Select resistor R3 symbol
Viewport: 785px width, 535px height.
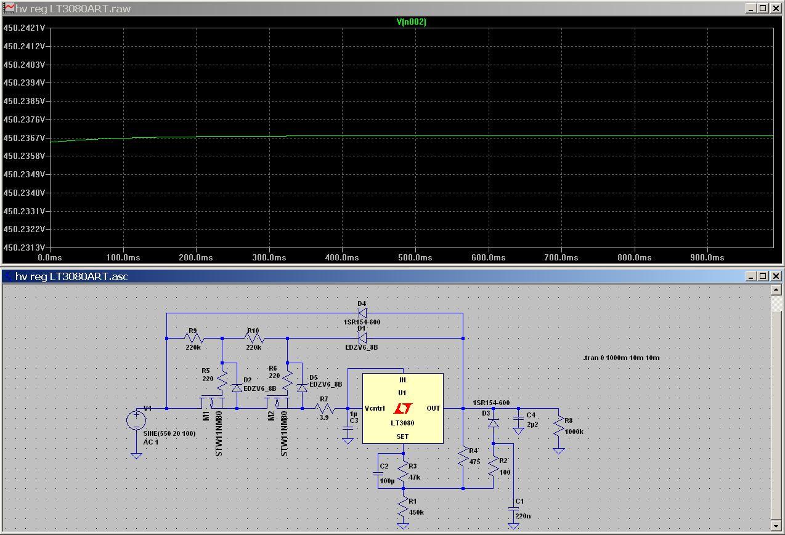(x=403, y=472)
